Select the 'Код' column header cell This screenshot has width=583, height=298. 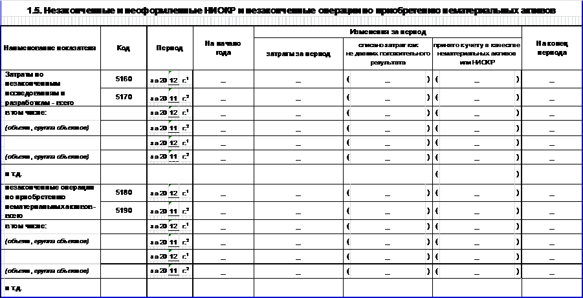tap(123, 48)
